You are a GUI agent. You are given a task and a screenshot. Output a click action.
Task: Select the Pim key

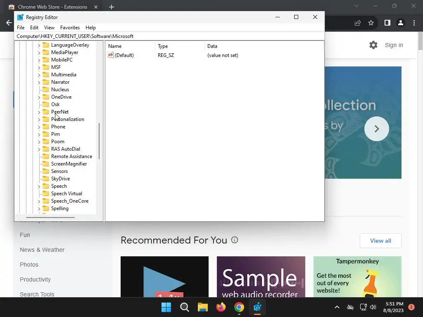point(56,134)
